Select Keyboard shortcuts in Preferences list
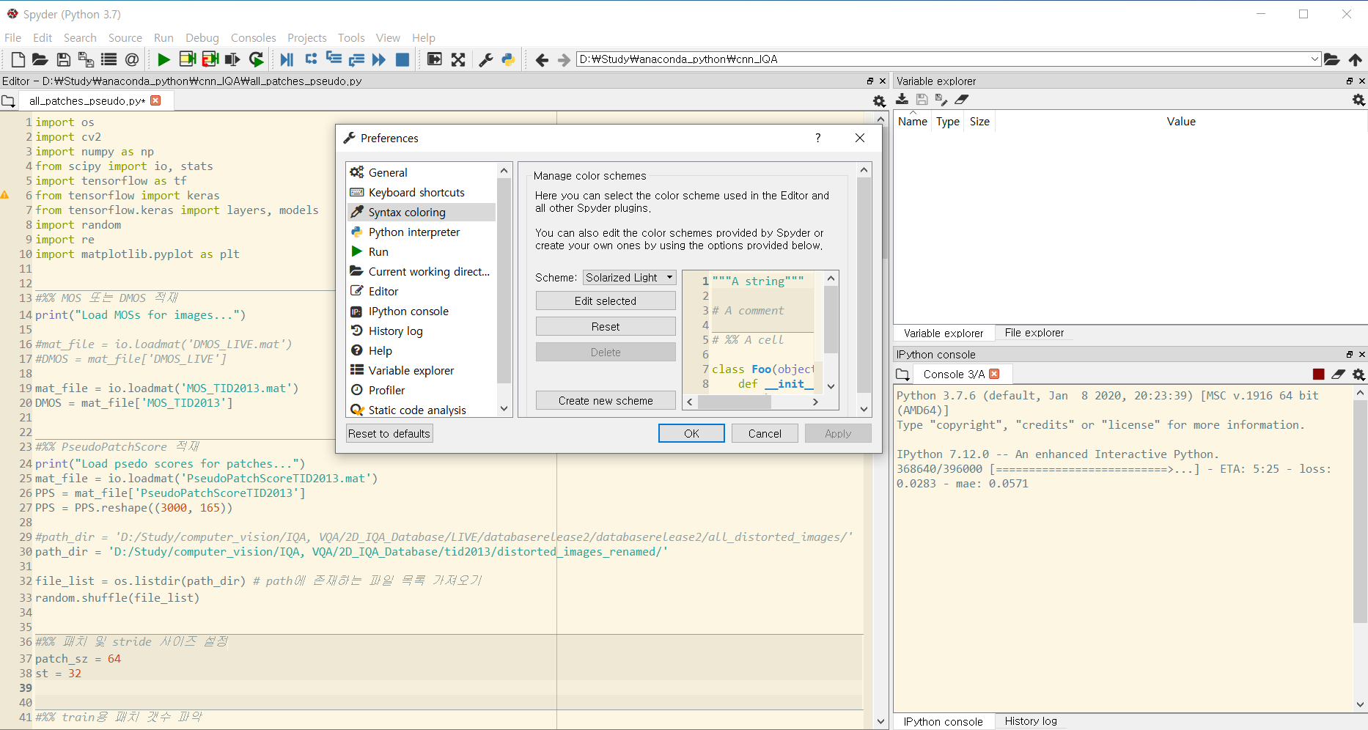 pos(422,192)
